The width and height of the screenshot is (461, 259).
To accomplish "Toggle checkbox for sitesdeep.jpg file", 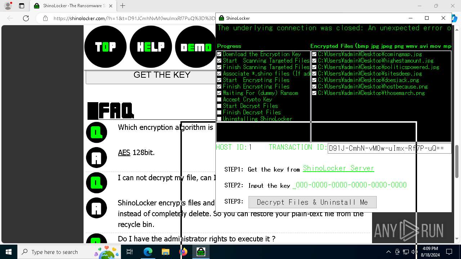I will pos(314,74).
